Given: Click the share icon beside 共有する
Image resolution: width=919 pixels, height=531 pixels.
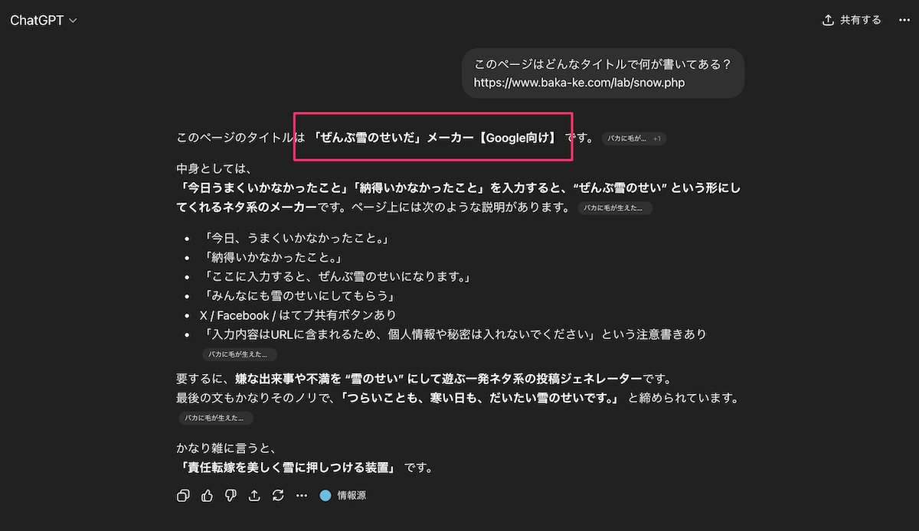Looking at the screenshot, I should [x=828, y=21].
